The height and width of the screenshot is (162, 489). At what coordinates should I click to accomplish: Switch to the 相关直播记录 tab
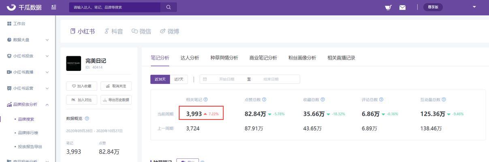341,58
